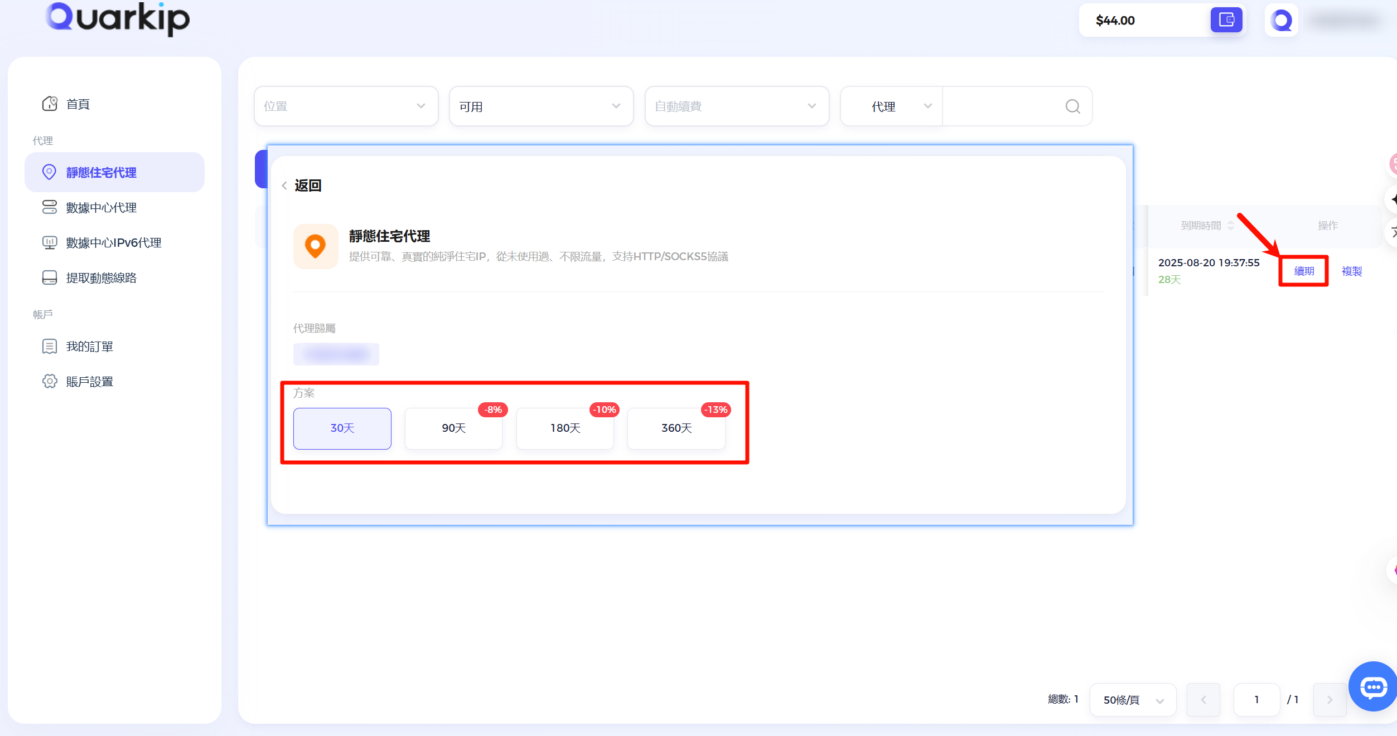The image size is (1397, 736).
Task: Click the 總數: 1 total count
Action: (1063, 699)
